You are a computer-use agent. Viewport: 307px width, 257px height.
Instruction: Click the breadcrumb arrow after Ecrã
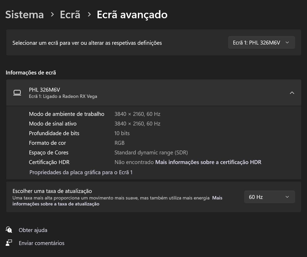[89, 15]
